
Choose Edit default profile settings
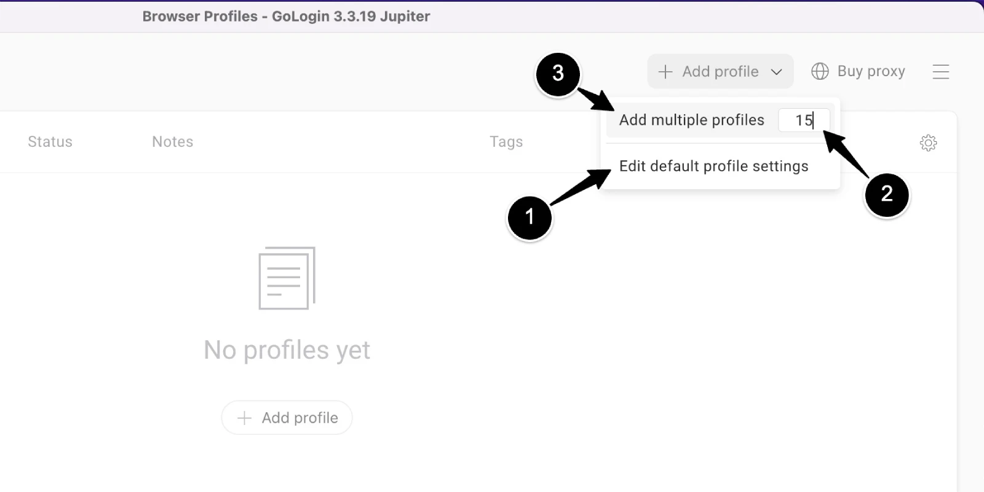point(713,166)
